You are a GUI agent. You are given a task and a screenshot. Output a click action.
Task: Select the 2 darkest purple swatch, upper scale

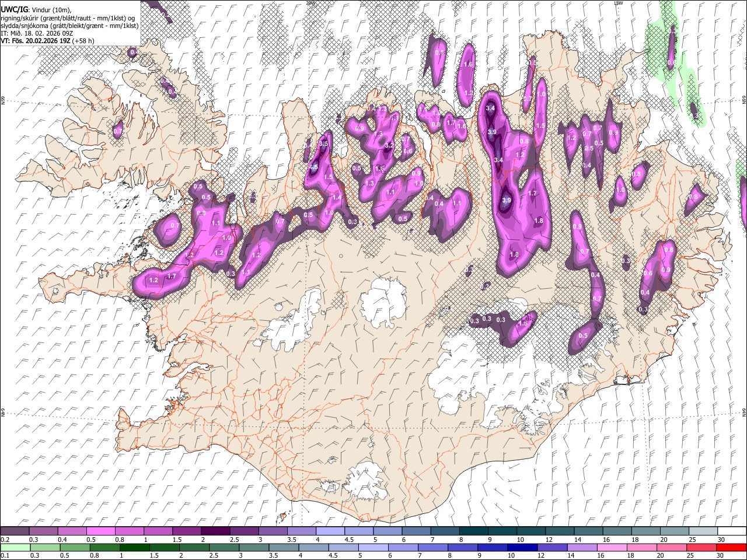pos(215,531)
